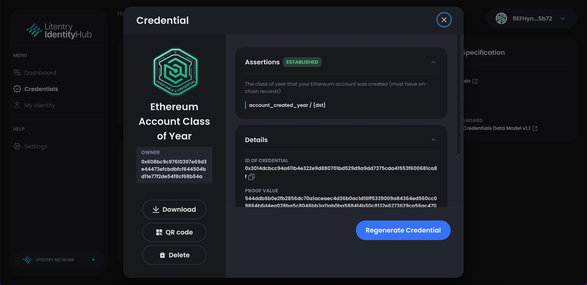
Task: Click the account avatar identicon
Action: click(x=501, y=19)
